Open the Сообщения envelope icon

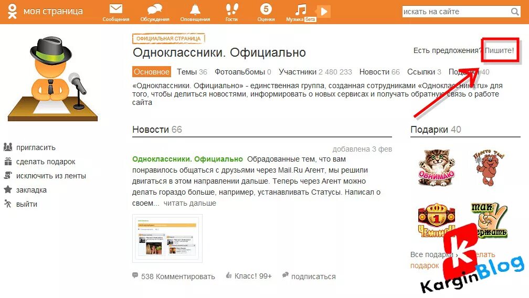point(115,9)
